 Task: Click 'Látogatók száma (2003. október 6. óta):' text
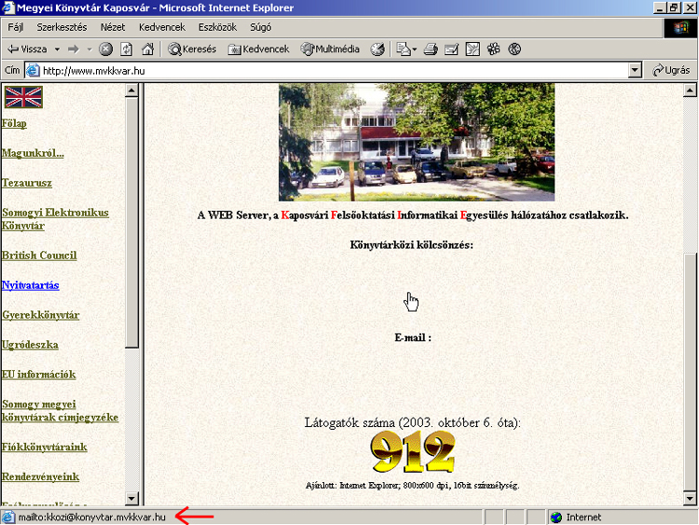pos(412,422)
